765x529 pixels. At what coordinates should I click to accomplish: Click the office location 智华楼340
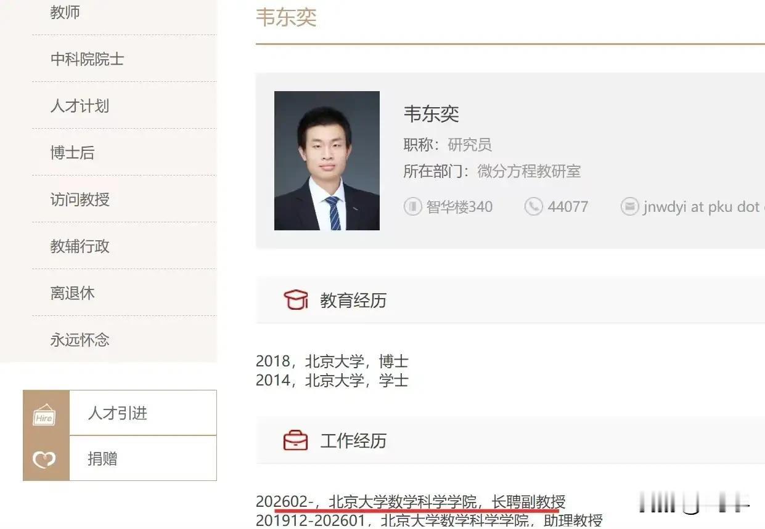point(459,207)
